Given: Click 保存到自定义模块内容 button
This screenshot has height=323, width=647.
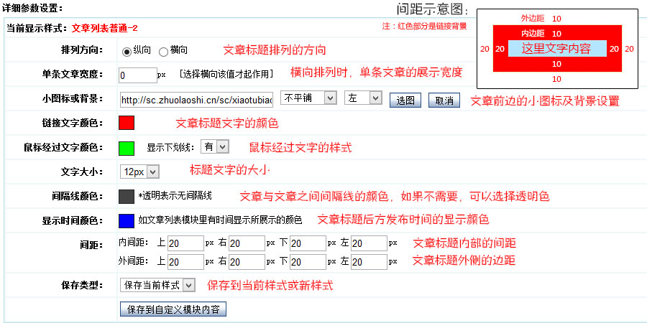Looking at the screenshot, I should tap(173, 309).
